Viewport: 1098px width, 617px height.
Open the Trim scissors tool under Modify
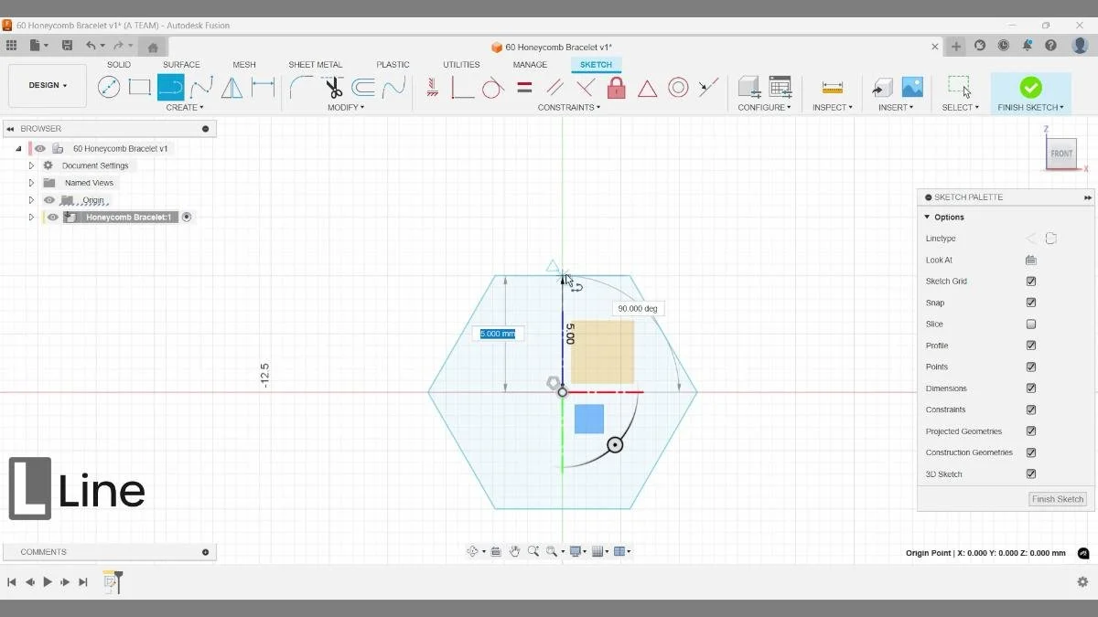333,87
